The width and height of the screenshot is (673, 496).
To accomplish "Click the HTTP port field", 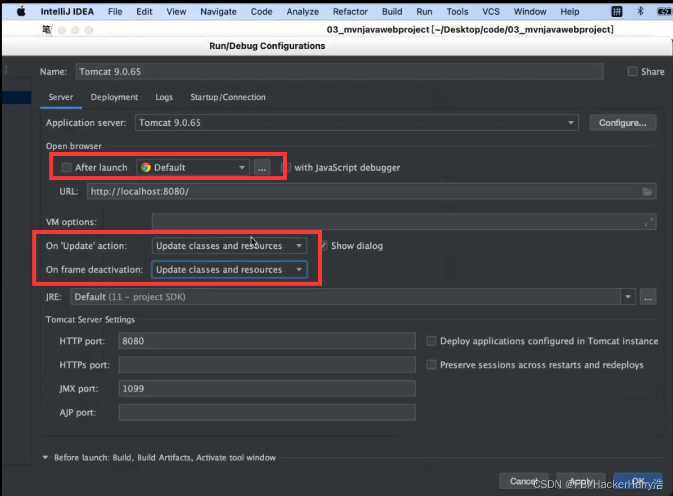I will click(x=267, y=341).
